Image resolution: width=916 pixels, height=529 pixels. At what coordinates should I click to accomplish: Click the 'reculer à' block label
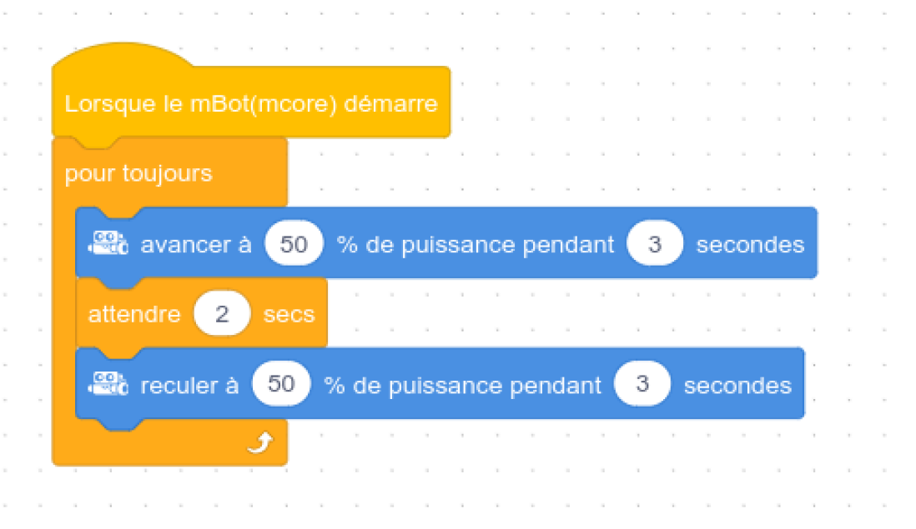[189, 385]
